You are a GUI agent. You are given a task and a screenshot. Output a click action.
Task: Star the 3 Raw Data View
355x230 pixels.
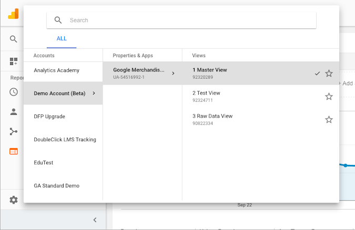(329, 120)
